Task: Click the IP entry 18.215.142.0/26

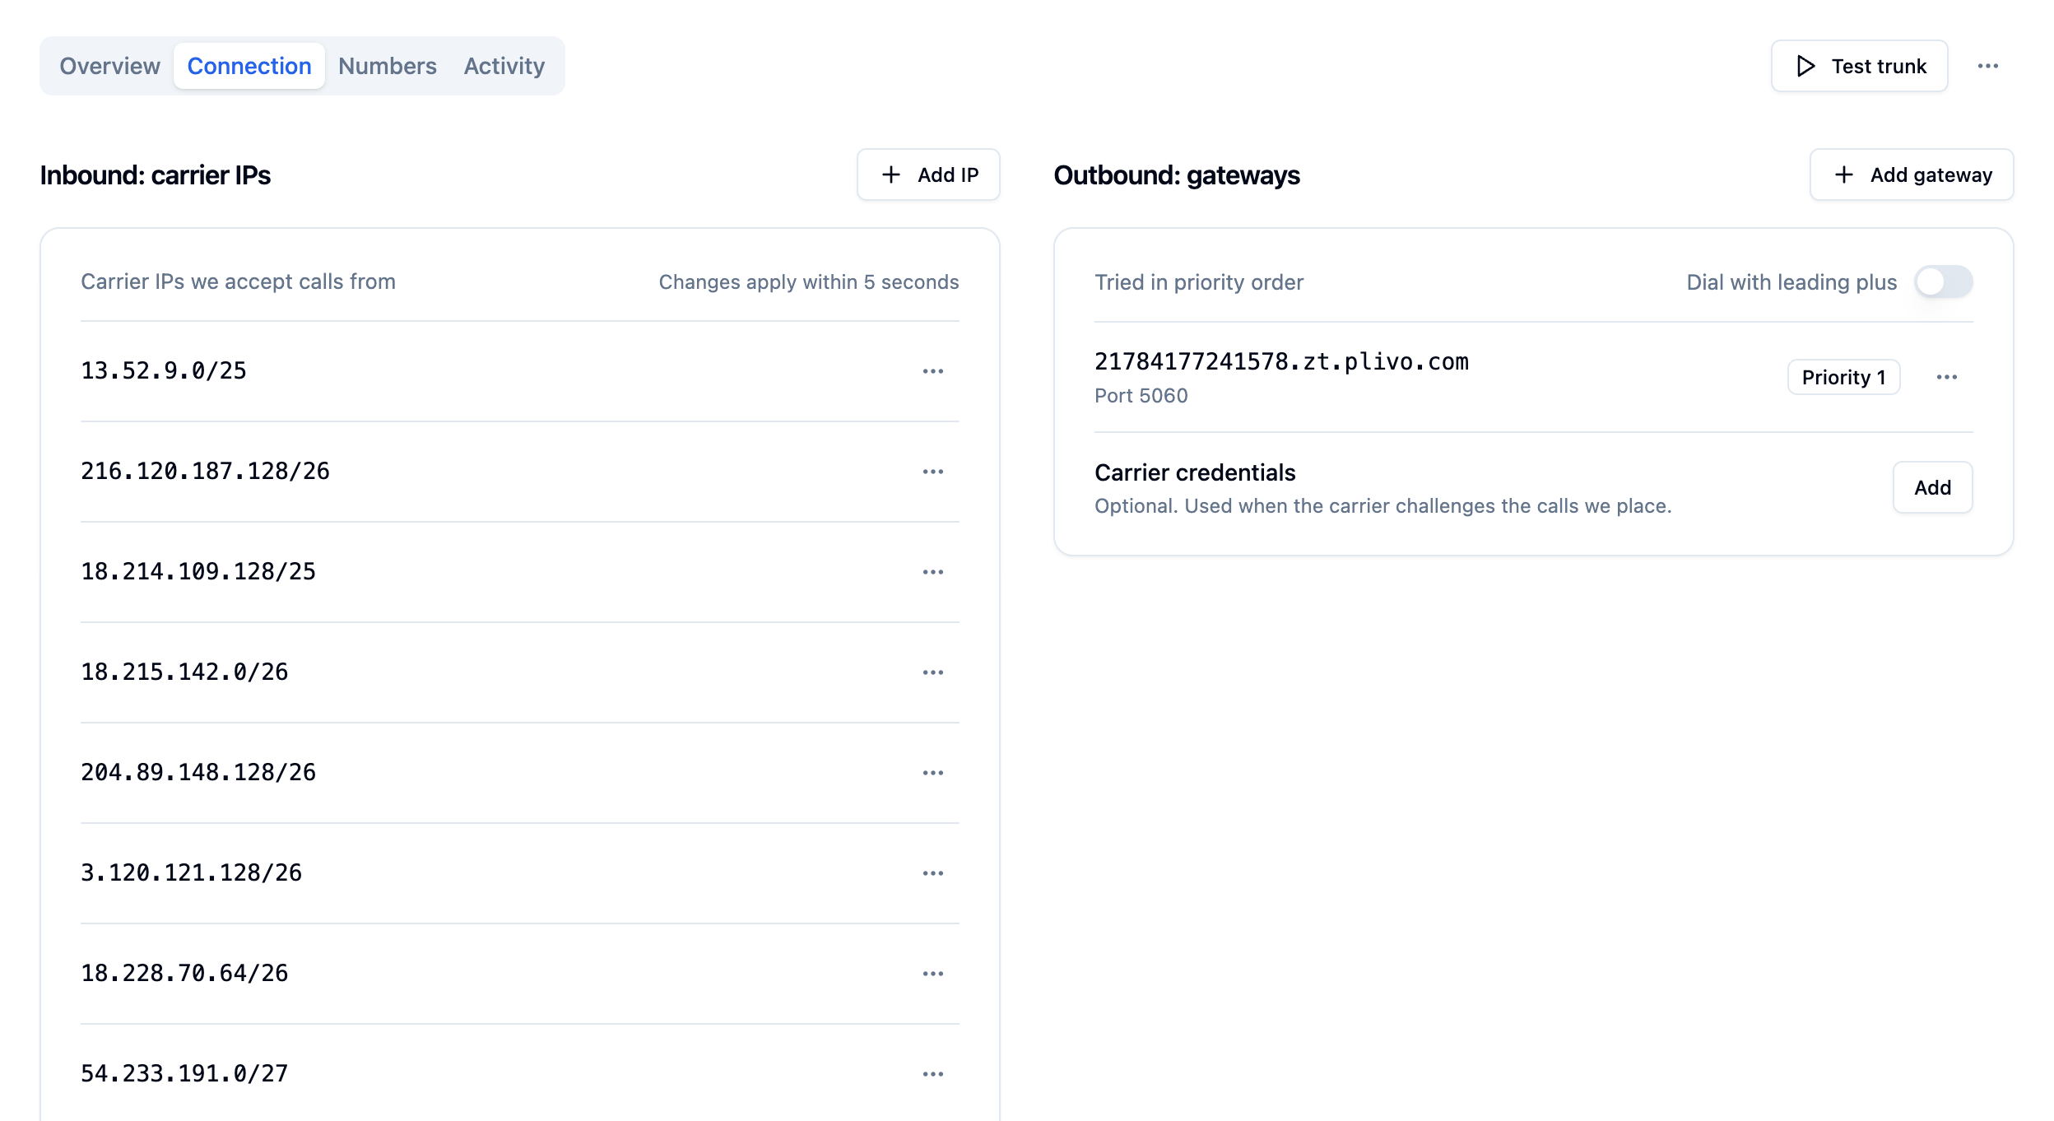Action: pos(184,672)
